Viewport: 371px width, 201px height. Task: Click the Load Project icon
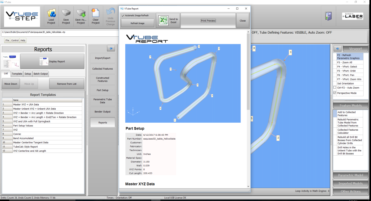51,14
